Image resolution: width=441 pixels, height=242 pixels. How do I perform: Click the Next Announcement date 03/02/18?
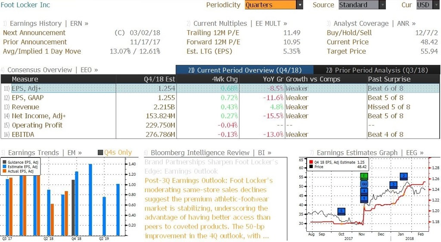pyautogui.click(x=145, y=33)
